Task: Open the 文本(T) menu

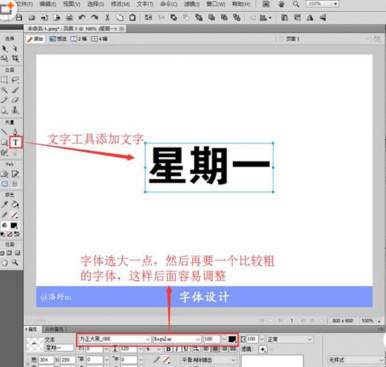Action: (144, 4)
